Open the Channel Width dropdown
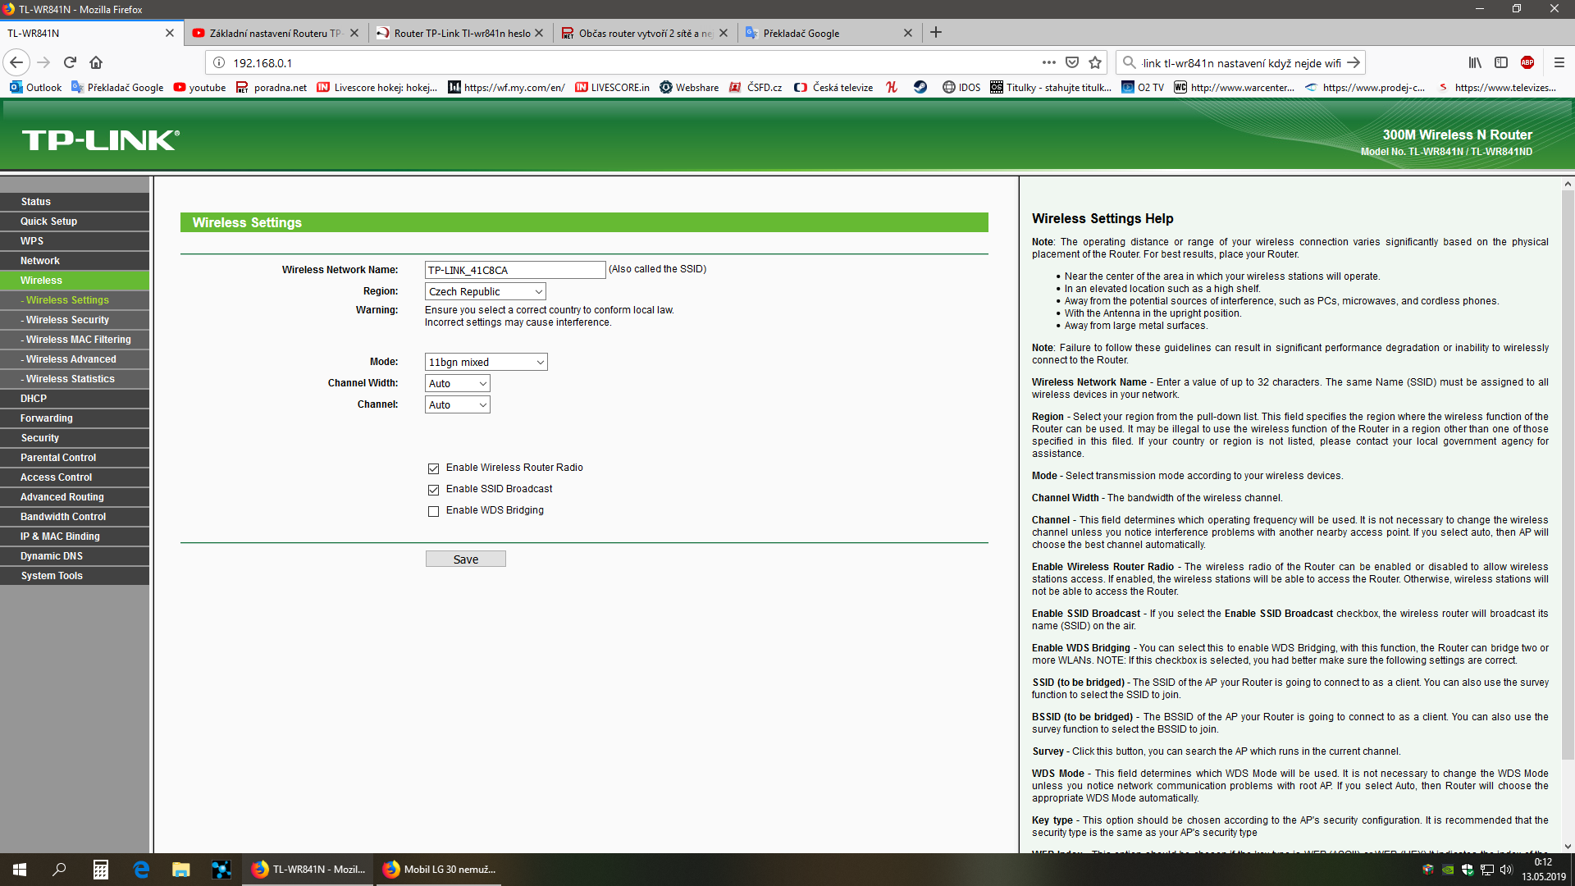Viewport: 1575px width, 886px height. pos(457,384)
